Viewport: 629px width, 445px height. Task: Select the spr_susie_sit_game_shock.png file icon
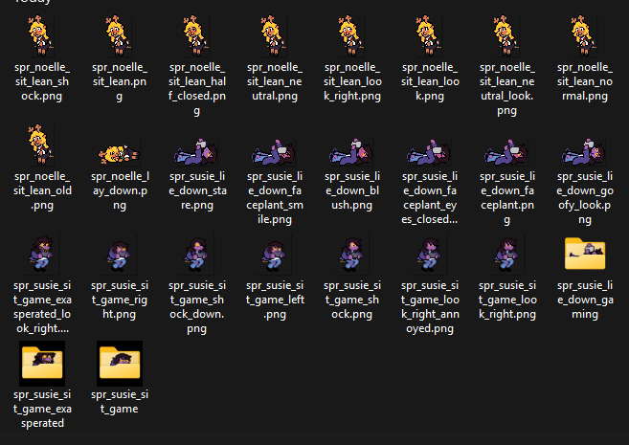tap(351, 254)
